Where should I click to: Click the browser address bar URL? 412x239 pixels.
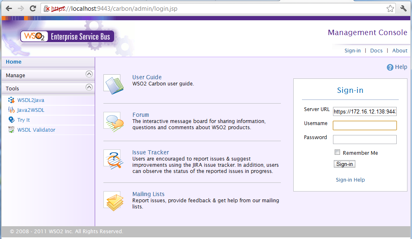tap(114, 9)
